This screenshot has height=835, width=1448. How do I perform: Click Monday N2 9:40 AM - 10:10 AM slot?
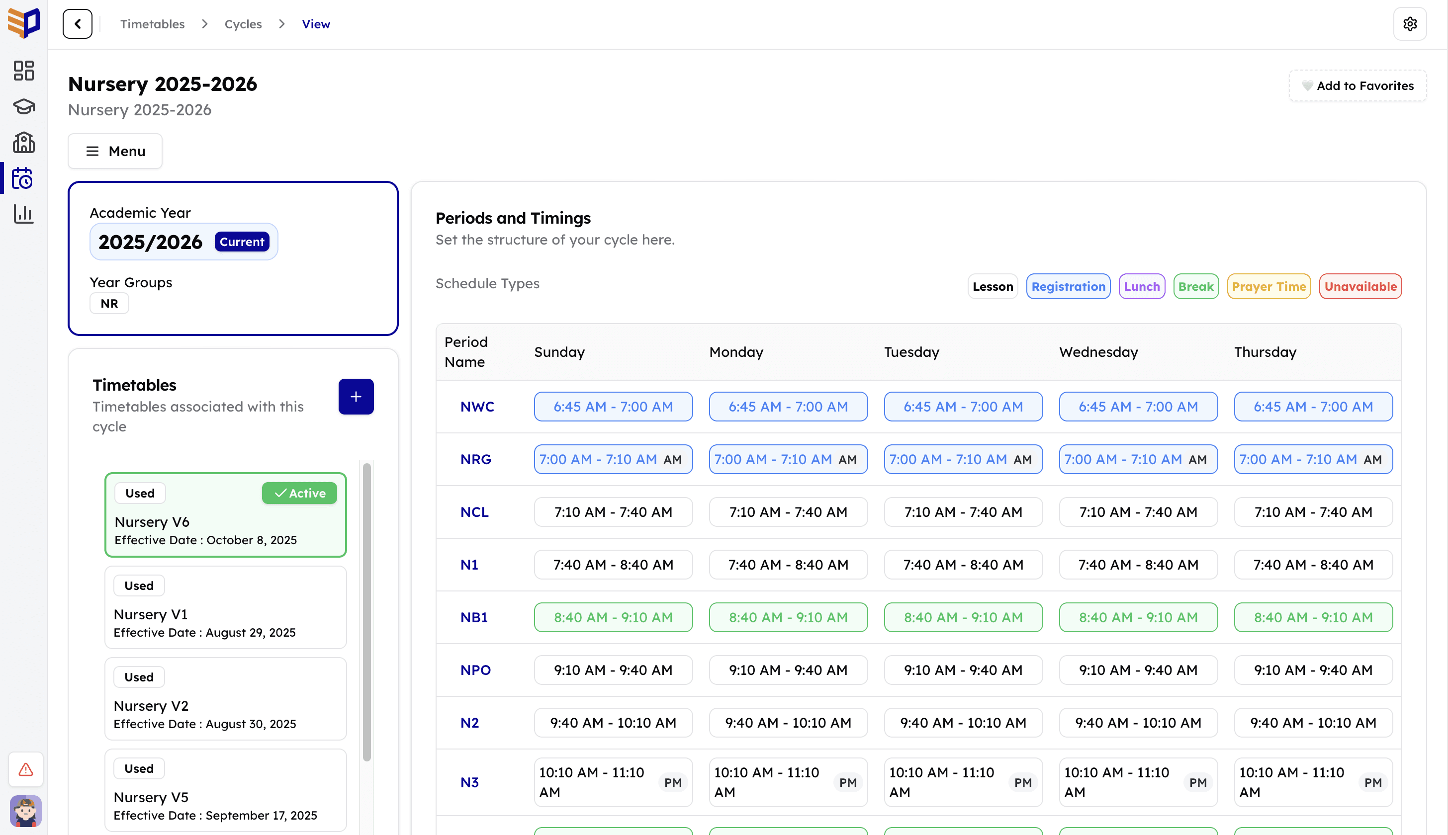tap(788, 723)
